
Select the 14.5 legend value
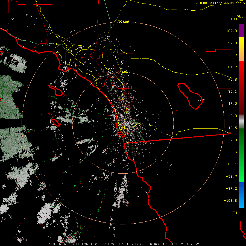[233, 104]
